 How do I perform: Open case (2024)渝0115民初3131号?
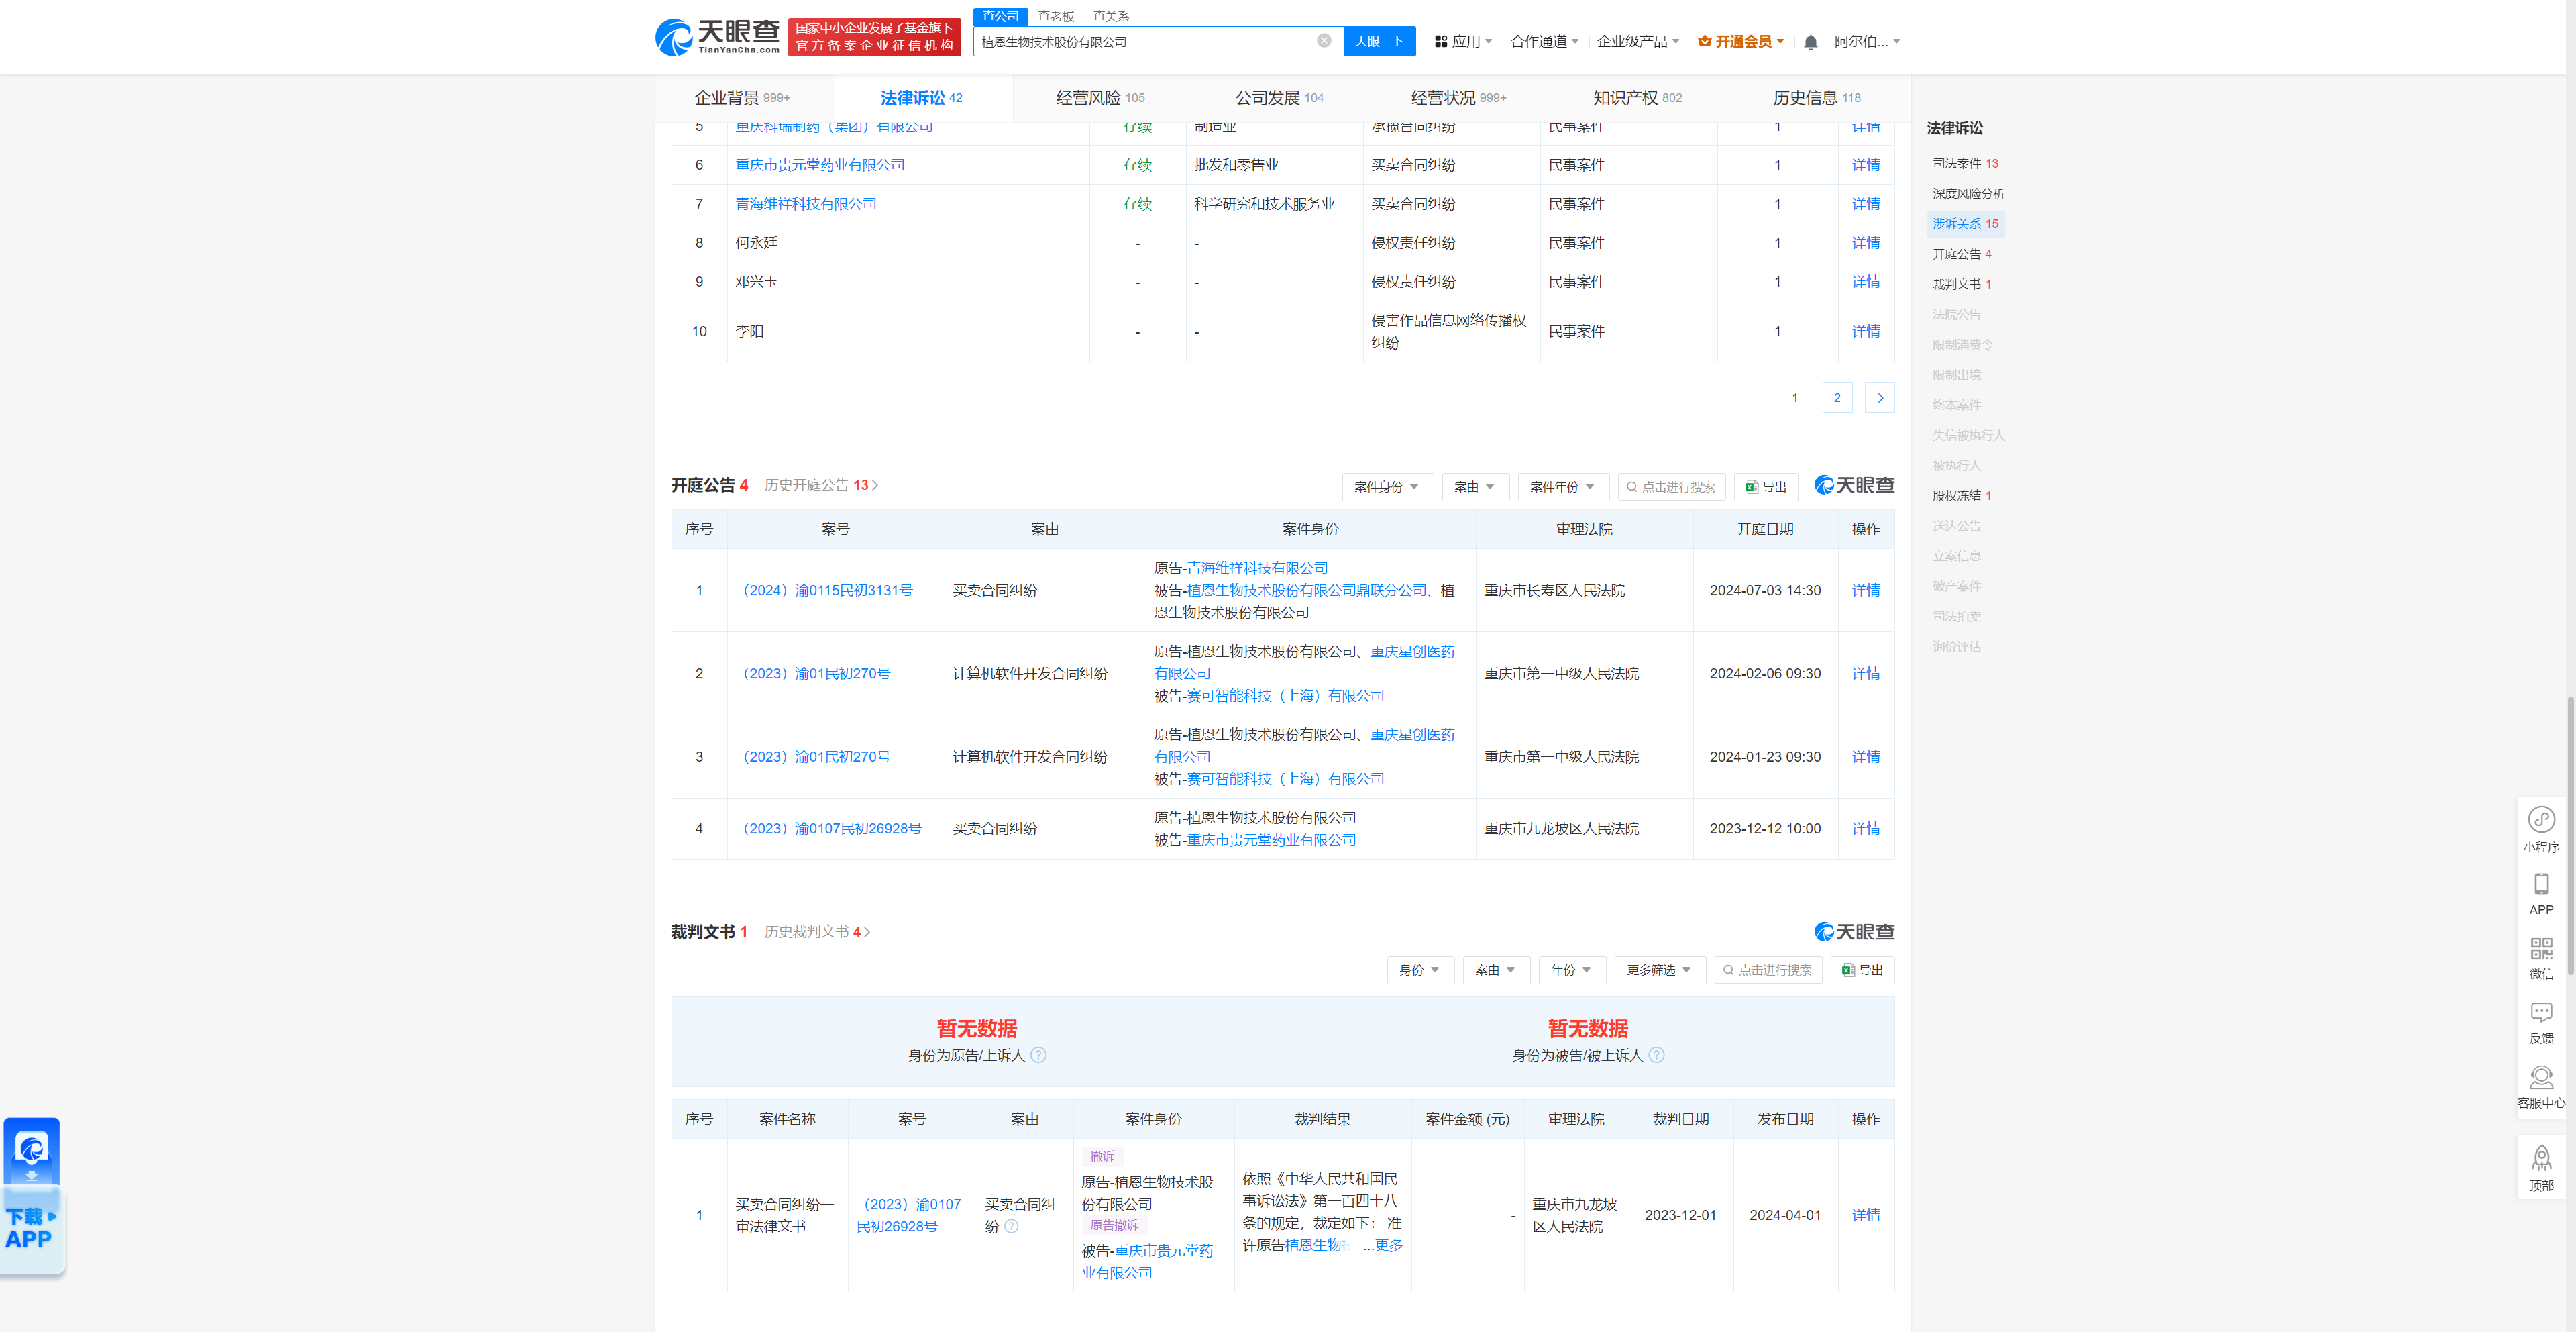click(827, 591)
